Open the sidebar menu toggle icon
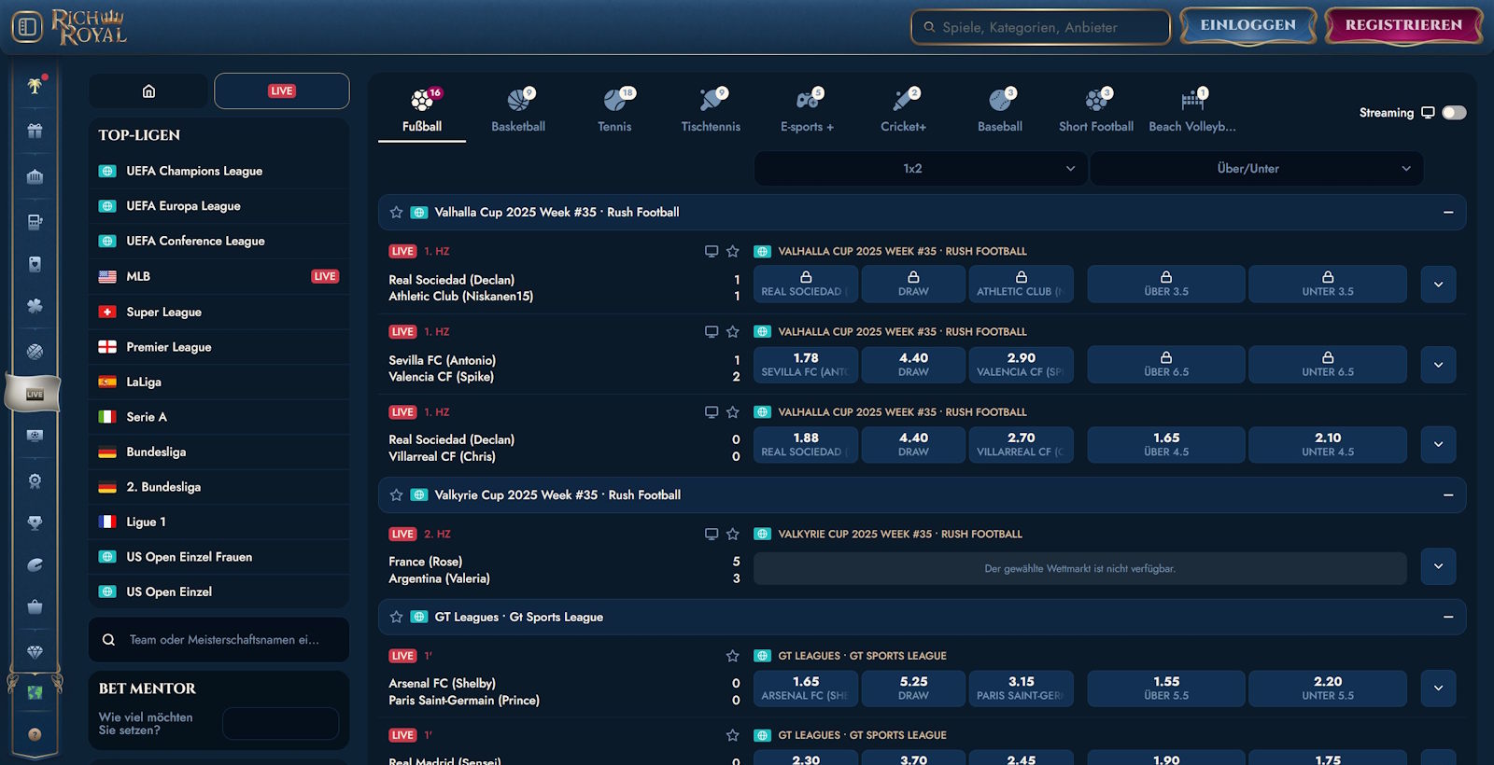Image resolution: width=1494 pixels, height=765 pixels. pyautogui.click(x=27, y=27)
